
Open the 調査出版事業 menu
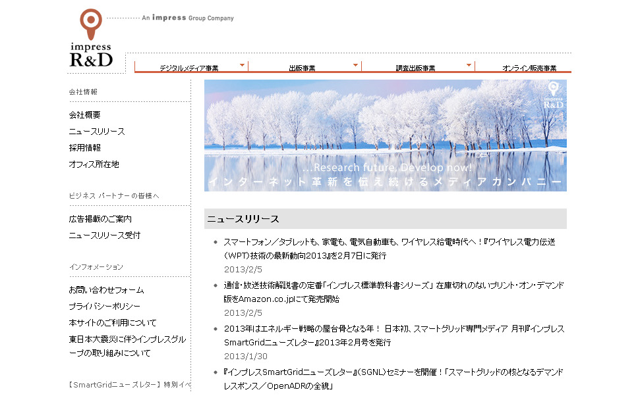click(x=415, y=68)
